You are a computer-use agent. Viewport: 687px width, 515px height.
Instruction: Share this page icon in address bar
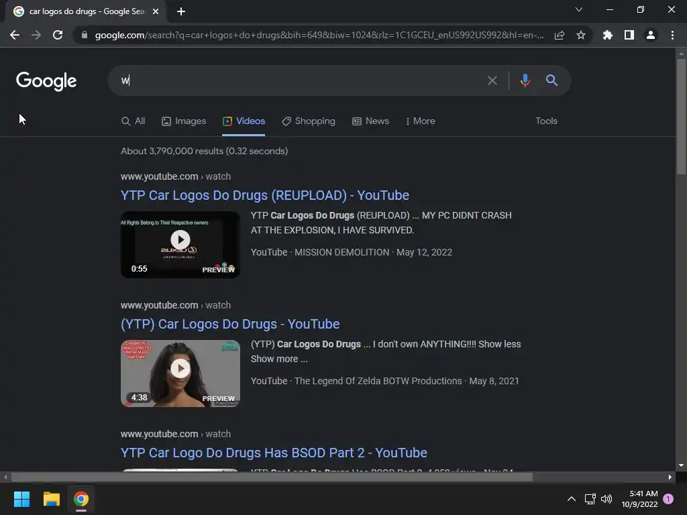click(x=560, y=35)
